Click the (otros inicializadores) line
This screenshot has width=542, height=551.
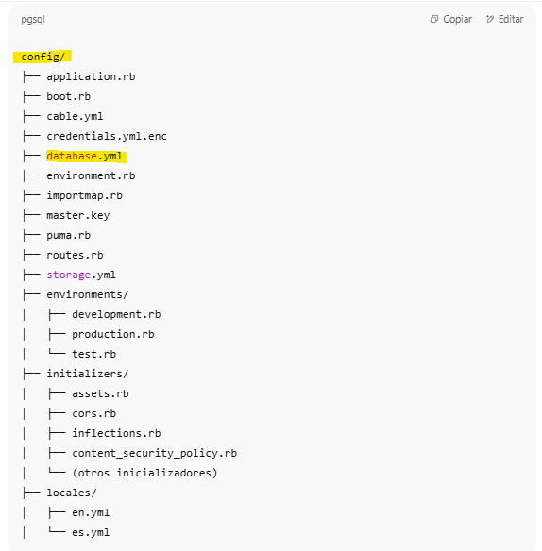point(144,473)
